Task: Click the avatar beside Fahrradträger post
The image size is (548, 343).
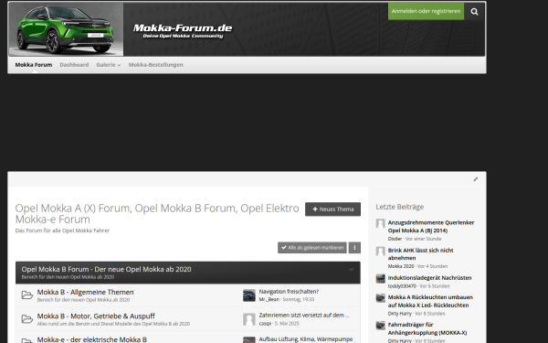Action: click(381, 326)
